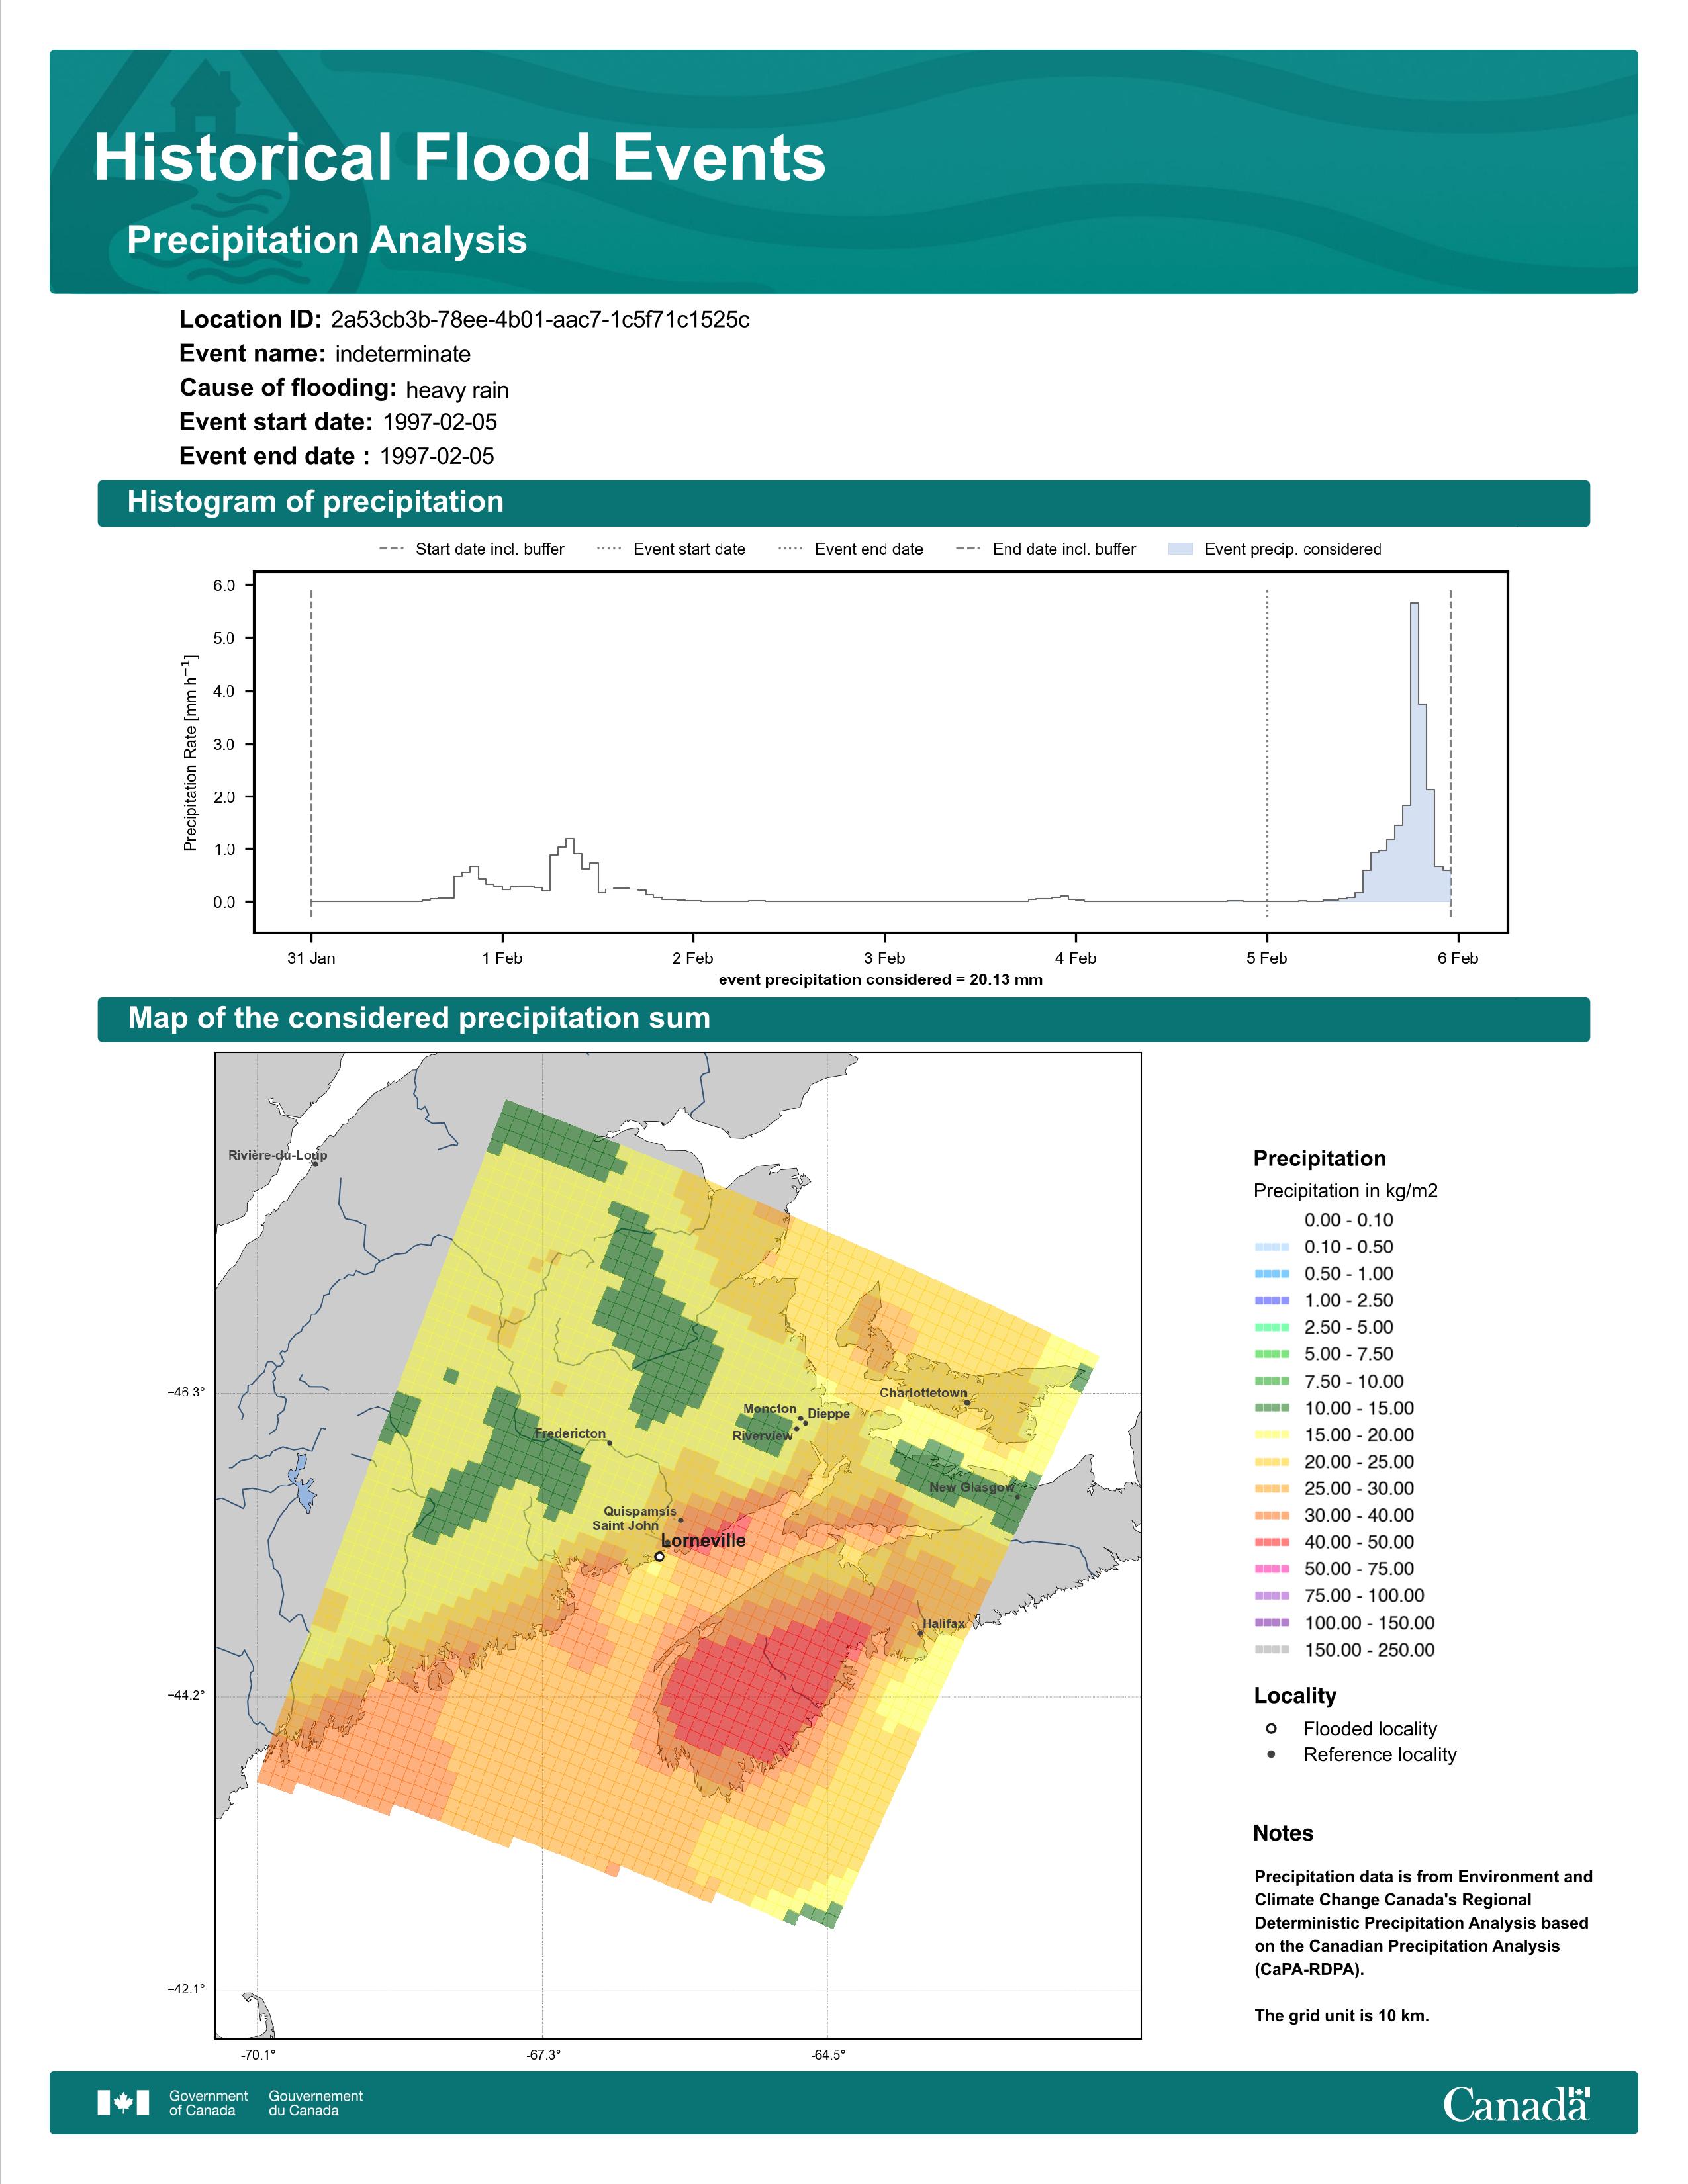The height and width of the screenshot is (2184, 1688).
Task: Click the Saint John map label
Action: pos(625,1526)
